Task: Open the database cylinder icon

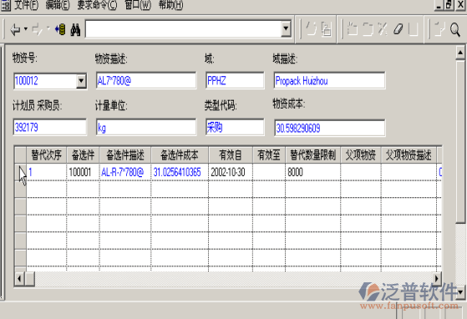Action: 60,29
